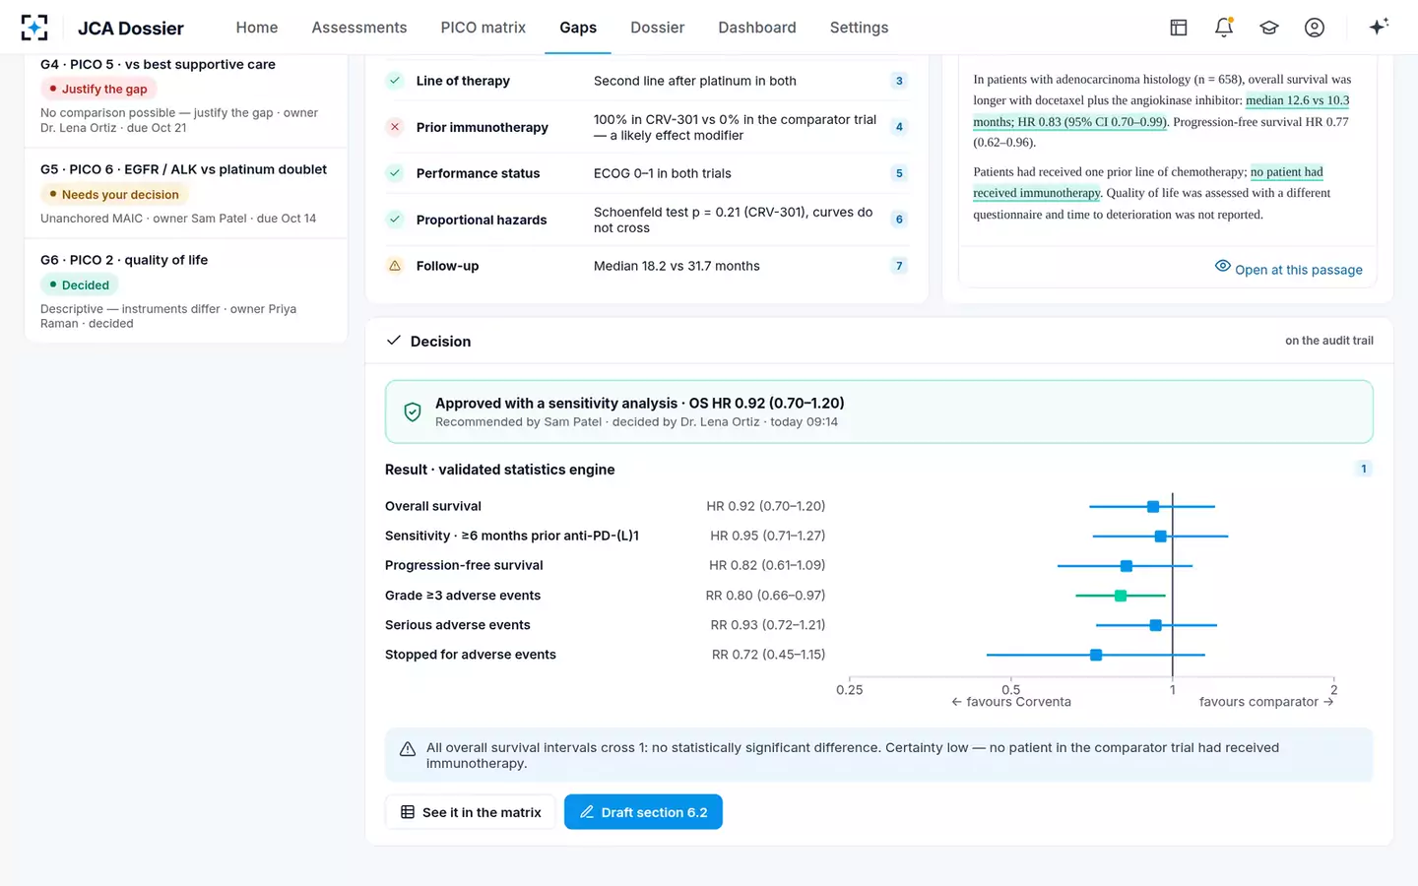Image resolution: width=1418 pixels, height=886 pixels.
Task: Open the graduation cap learning icon
Action: [1269, 28]
